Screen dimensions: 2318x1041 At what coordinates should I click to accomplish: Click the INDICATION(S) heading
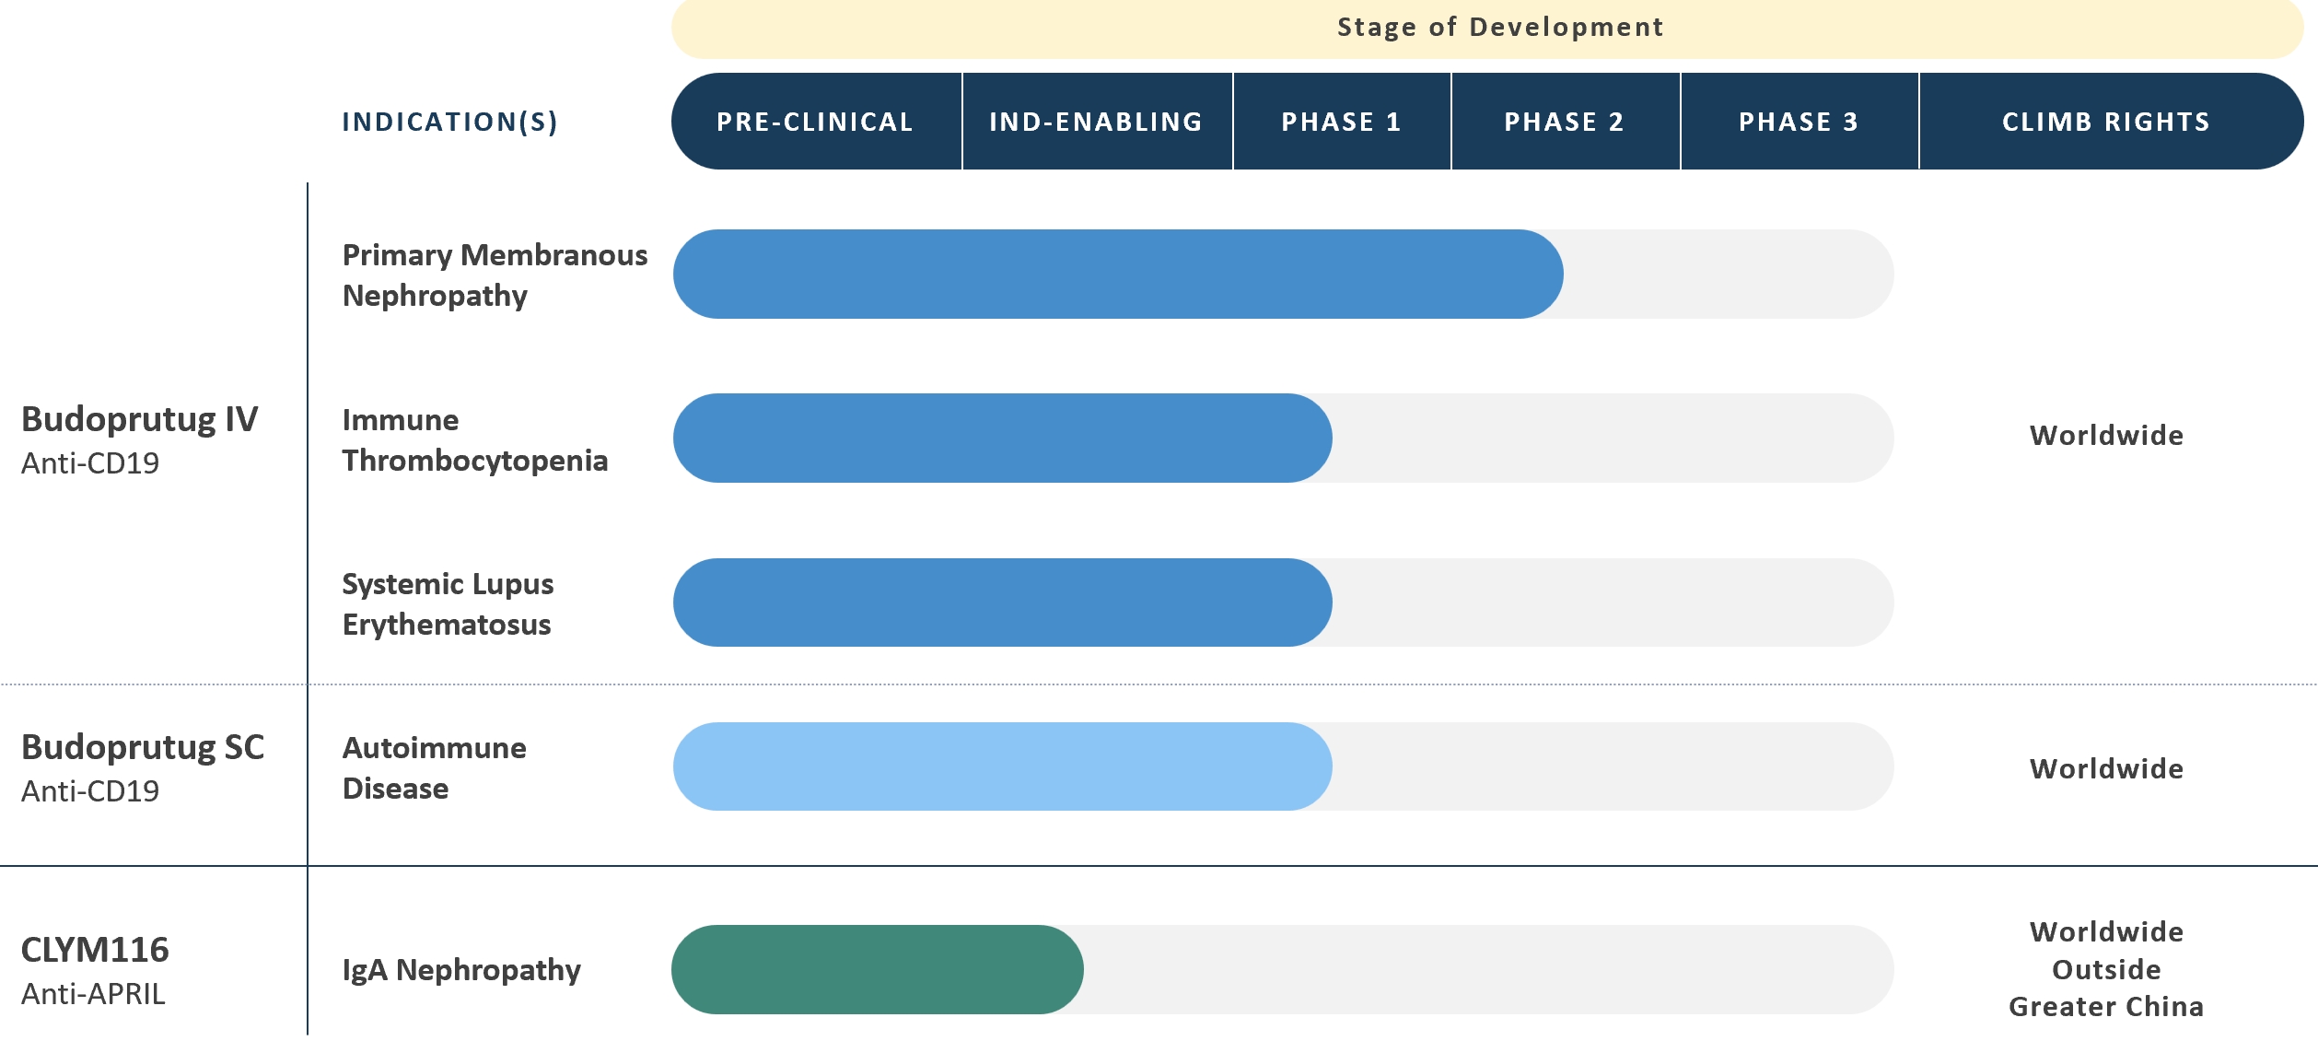click(449, 122)
